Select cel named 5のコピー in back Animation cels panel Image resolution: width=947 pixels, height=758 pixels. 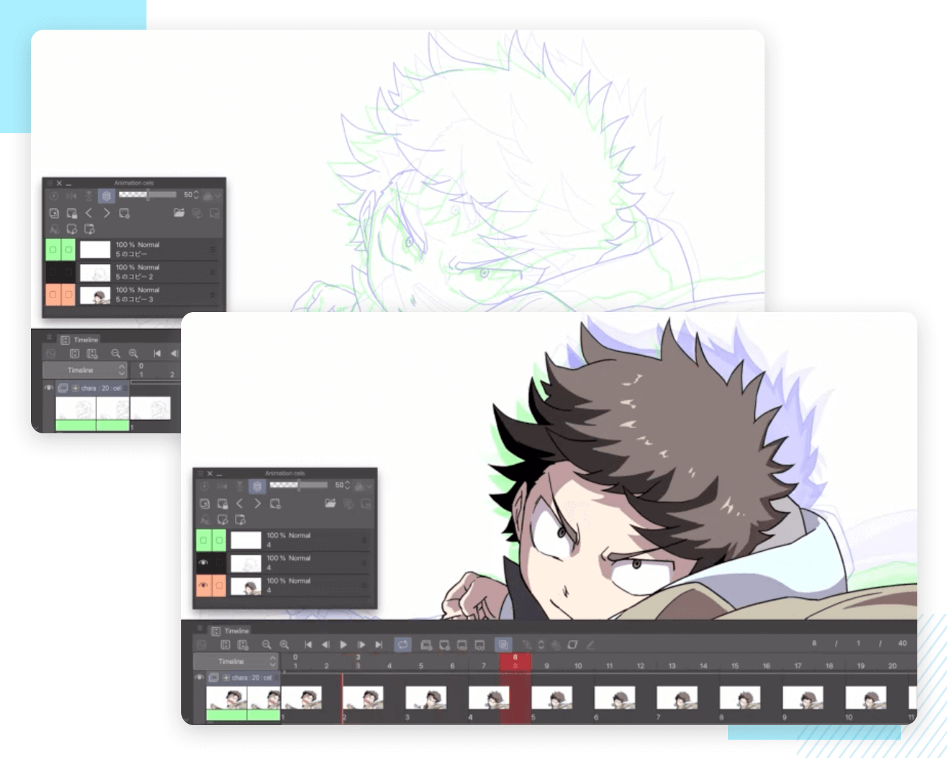click(132, 250)
